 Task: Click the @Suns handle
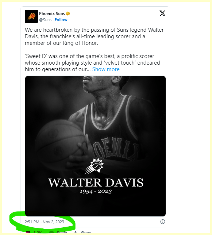coord(45,20)
